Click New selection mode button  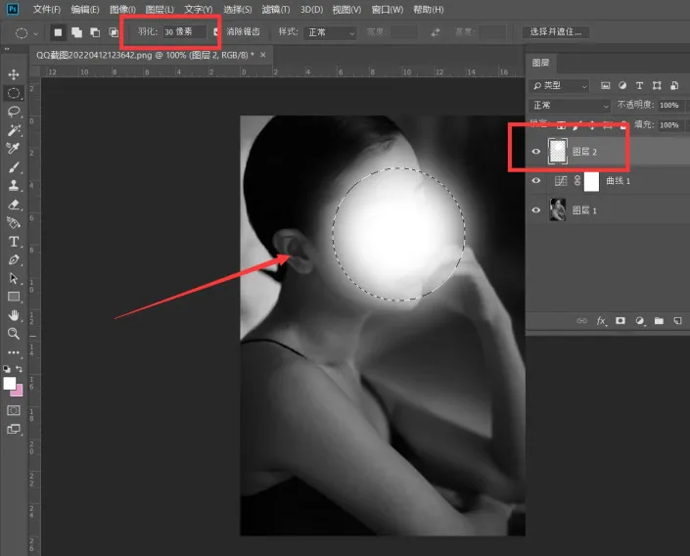tap(58, 32)
